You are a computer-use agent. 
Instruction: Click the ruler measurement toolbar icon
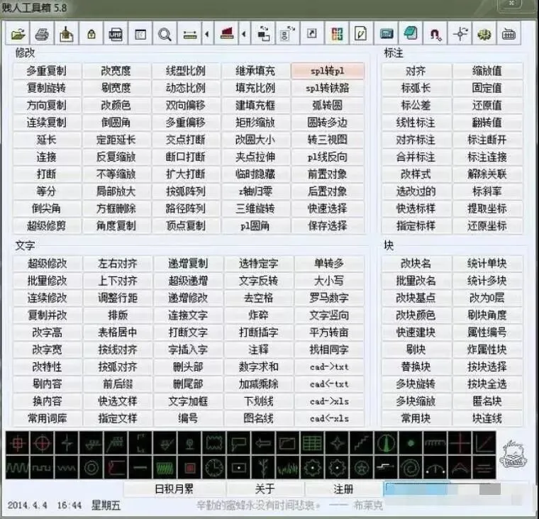(x=190, y=34)
